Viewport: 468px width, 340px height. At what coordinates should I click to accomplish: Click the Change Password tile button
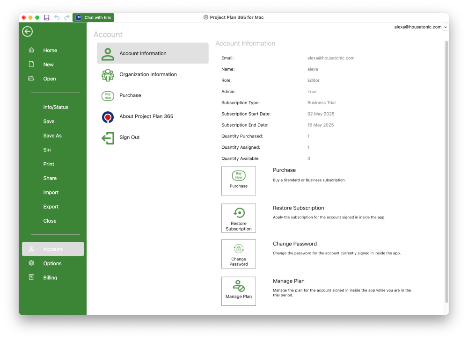point(239,254)
